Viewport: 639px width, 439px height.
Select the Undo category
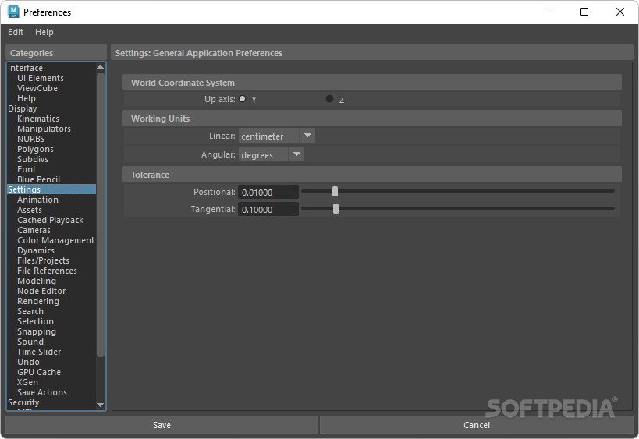[28, 362]
